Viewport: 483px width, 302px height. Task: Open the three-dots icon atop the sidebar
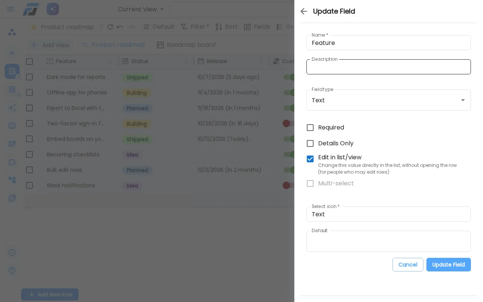pos(12,32)
